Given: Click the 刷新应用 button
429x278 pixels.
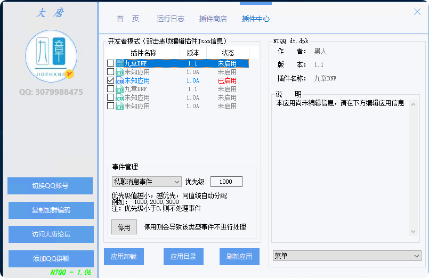Looking at the screenshot, I should 239,257.
